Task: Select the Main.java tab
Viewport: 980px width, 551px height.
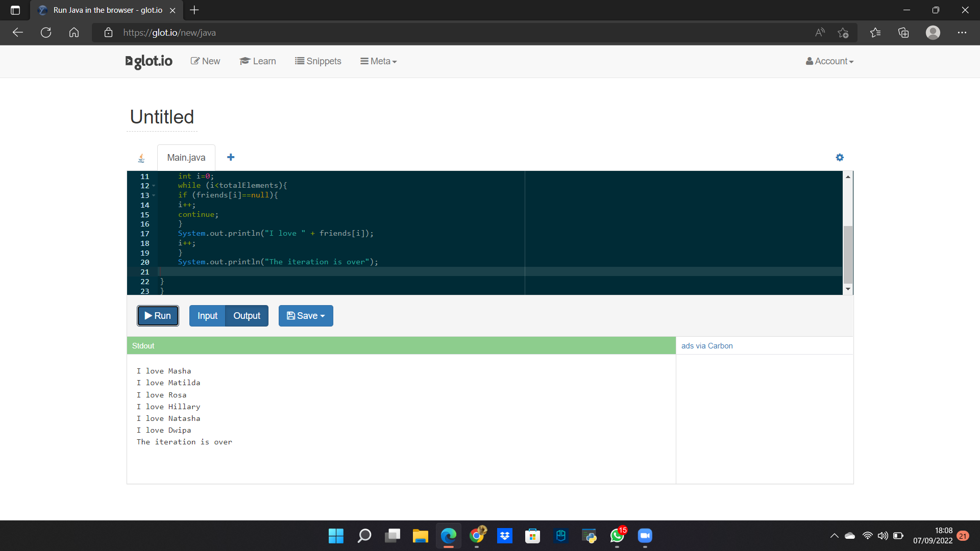Action: click(x=186, y=157)
